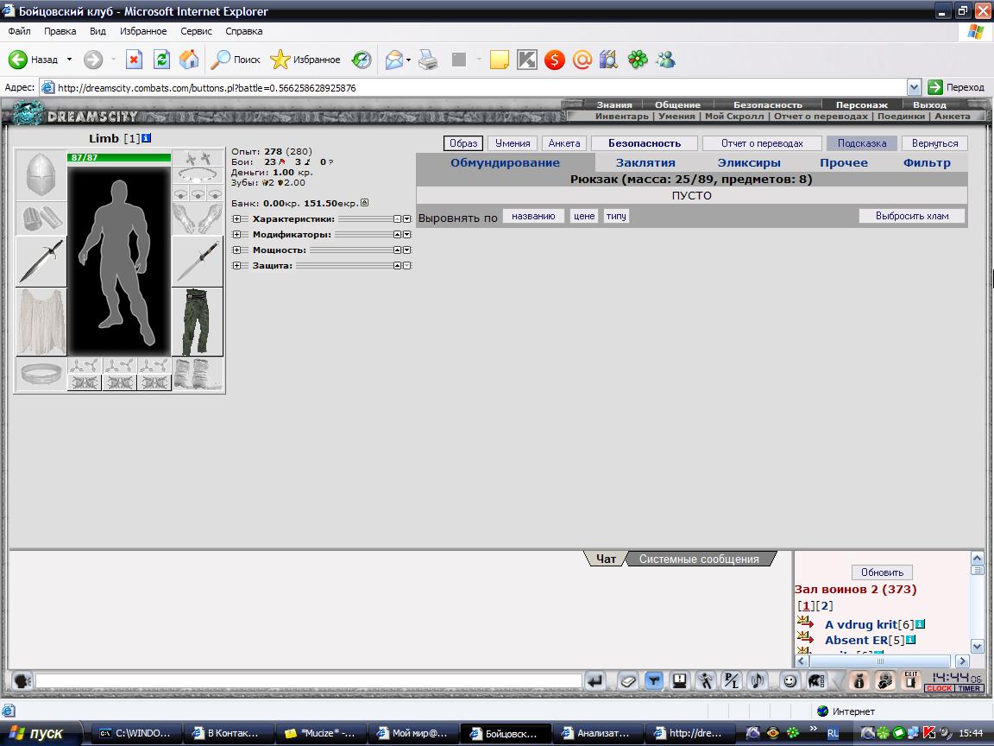The image size is (994, 746).
Task: Click the boots equipment slot
Action: 197,374
